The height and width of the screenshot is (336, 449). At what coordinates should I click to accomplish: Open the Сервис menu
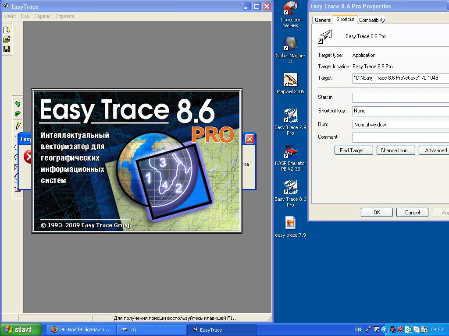click(x=42, y=16)
